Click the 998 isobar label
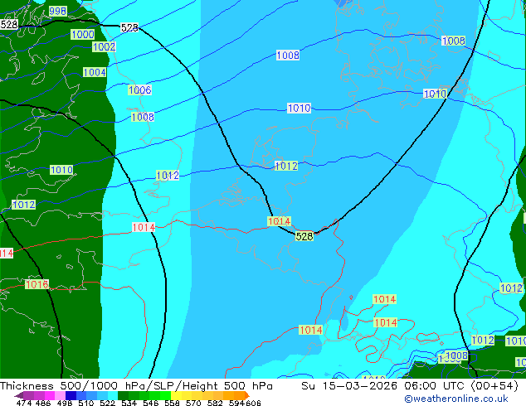Image resolution: width=526 pixels, height=406 pixels. click(x=58, y=12)
